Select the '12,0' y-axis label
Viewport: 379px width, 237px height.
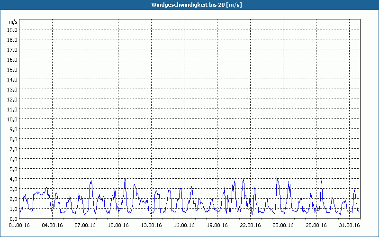click(x=12, y=100)
